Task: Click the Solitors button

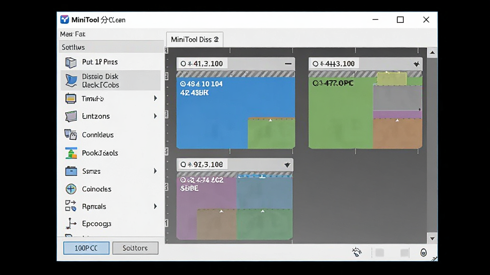Action: coord(135,248)
